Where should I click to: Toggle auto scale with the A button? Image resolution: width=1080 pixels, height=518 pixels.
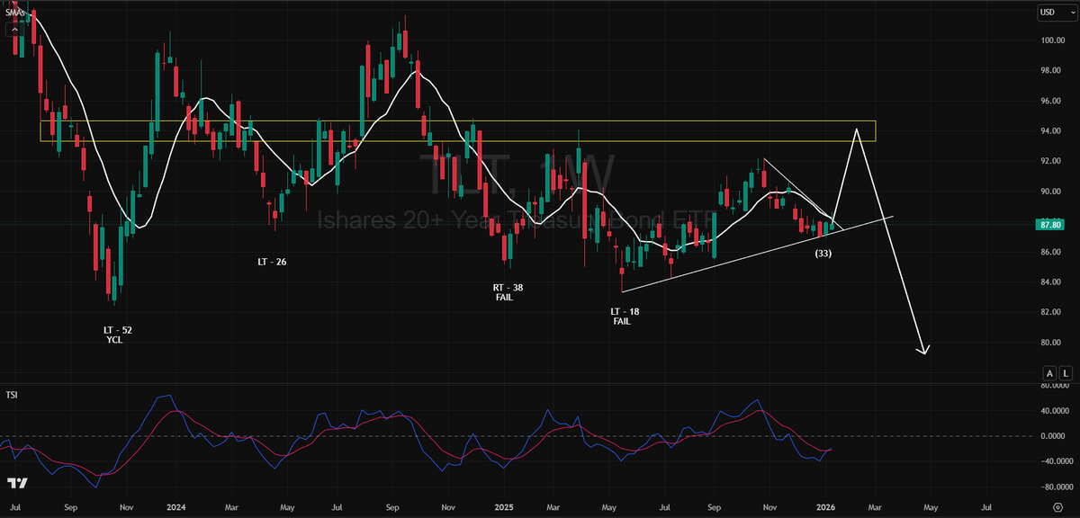pos(1049,372)
